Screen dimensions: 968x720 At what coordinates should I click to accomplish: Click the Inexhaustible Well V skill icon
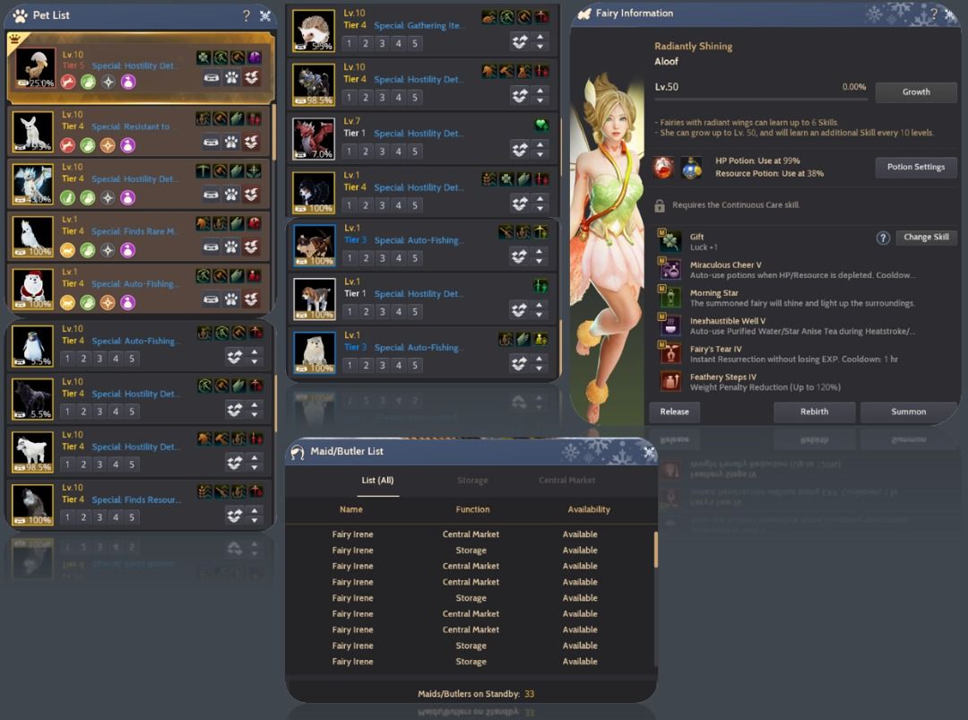(x=670, y=325)
